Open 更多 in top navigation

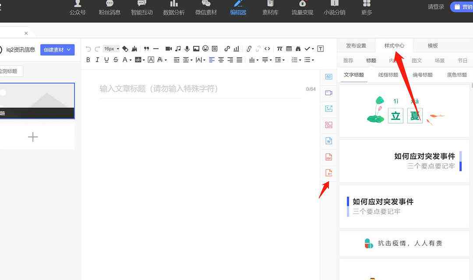pos(367,8)
